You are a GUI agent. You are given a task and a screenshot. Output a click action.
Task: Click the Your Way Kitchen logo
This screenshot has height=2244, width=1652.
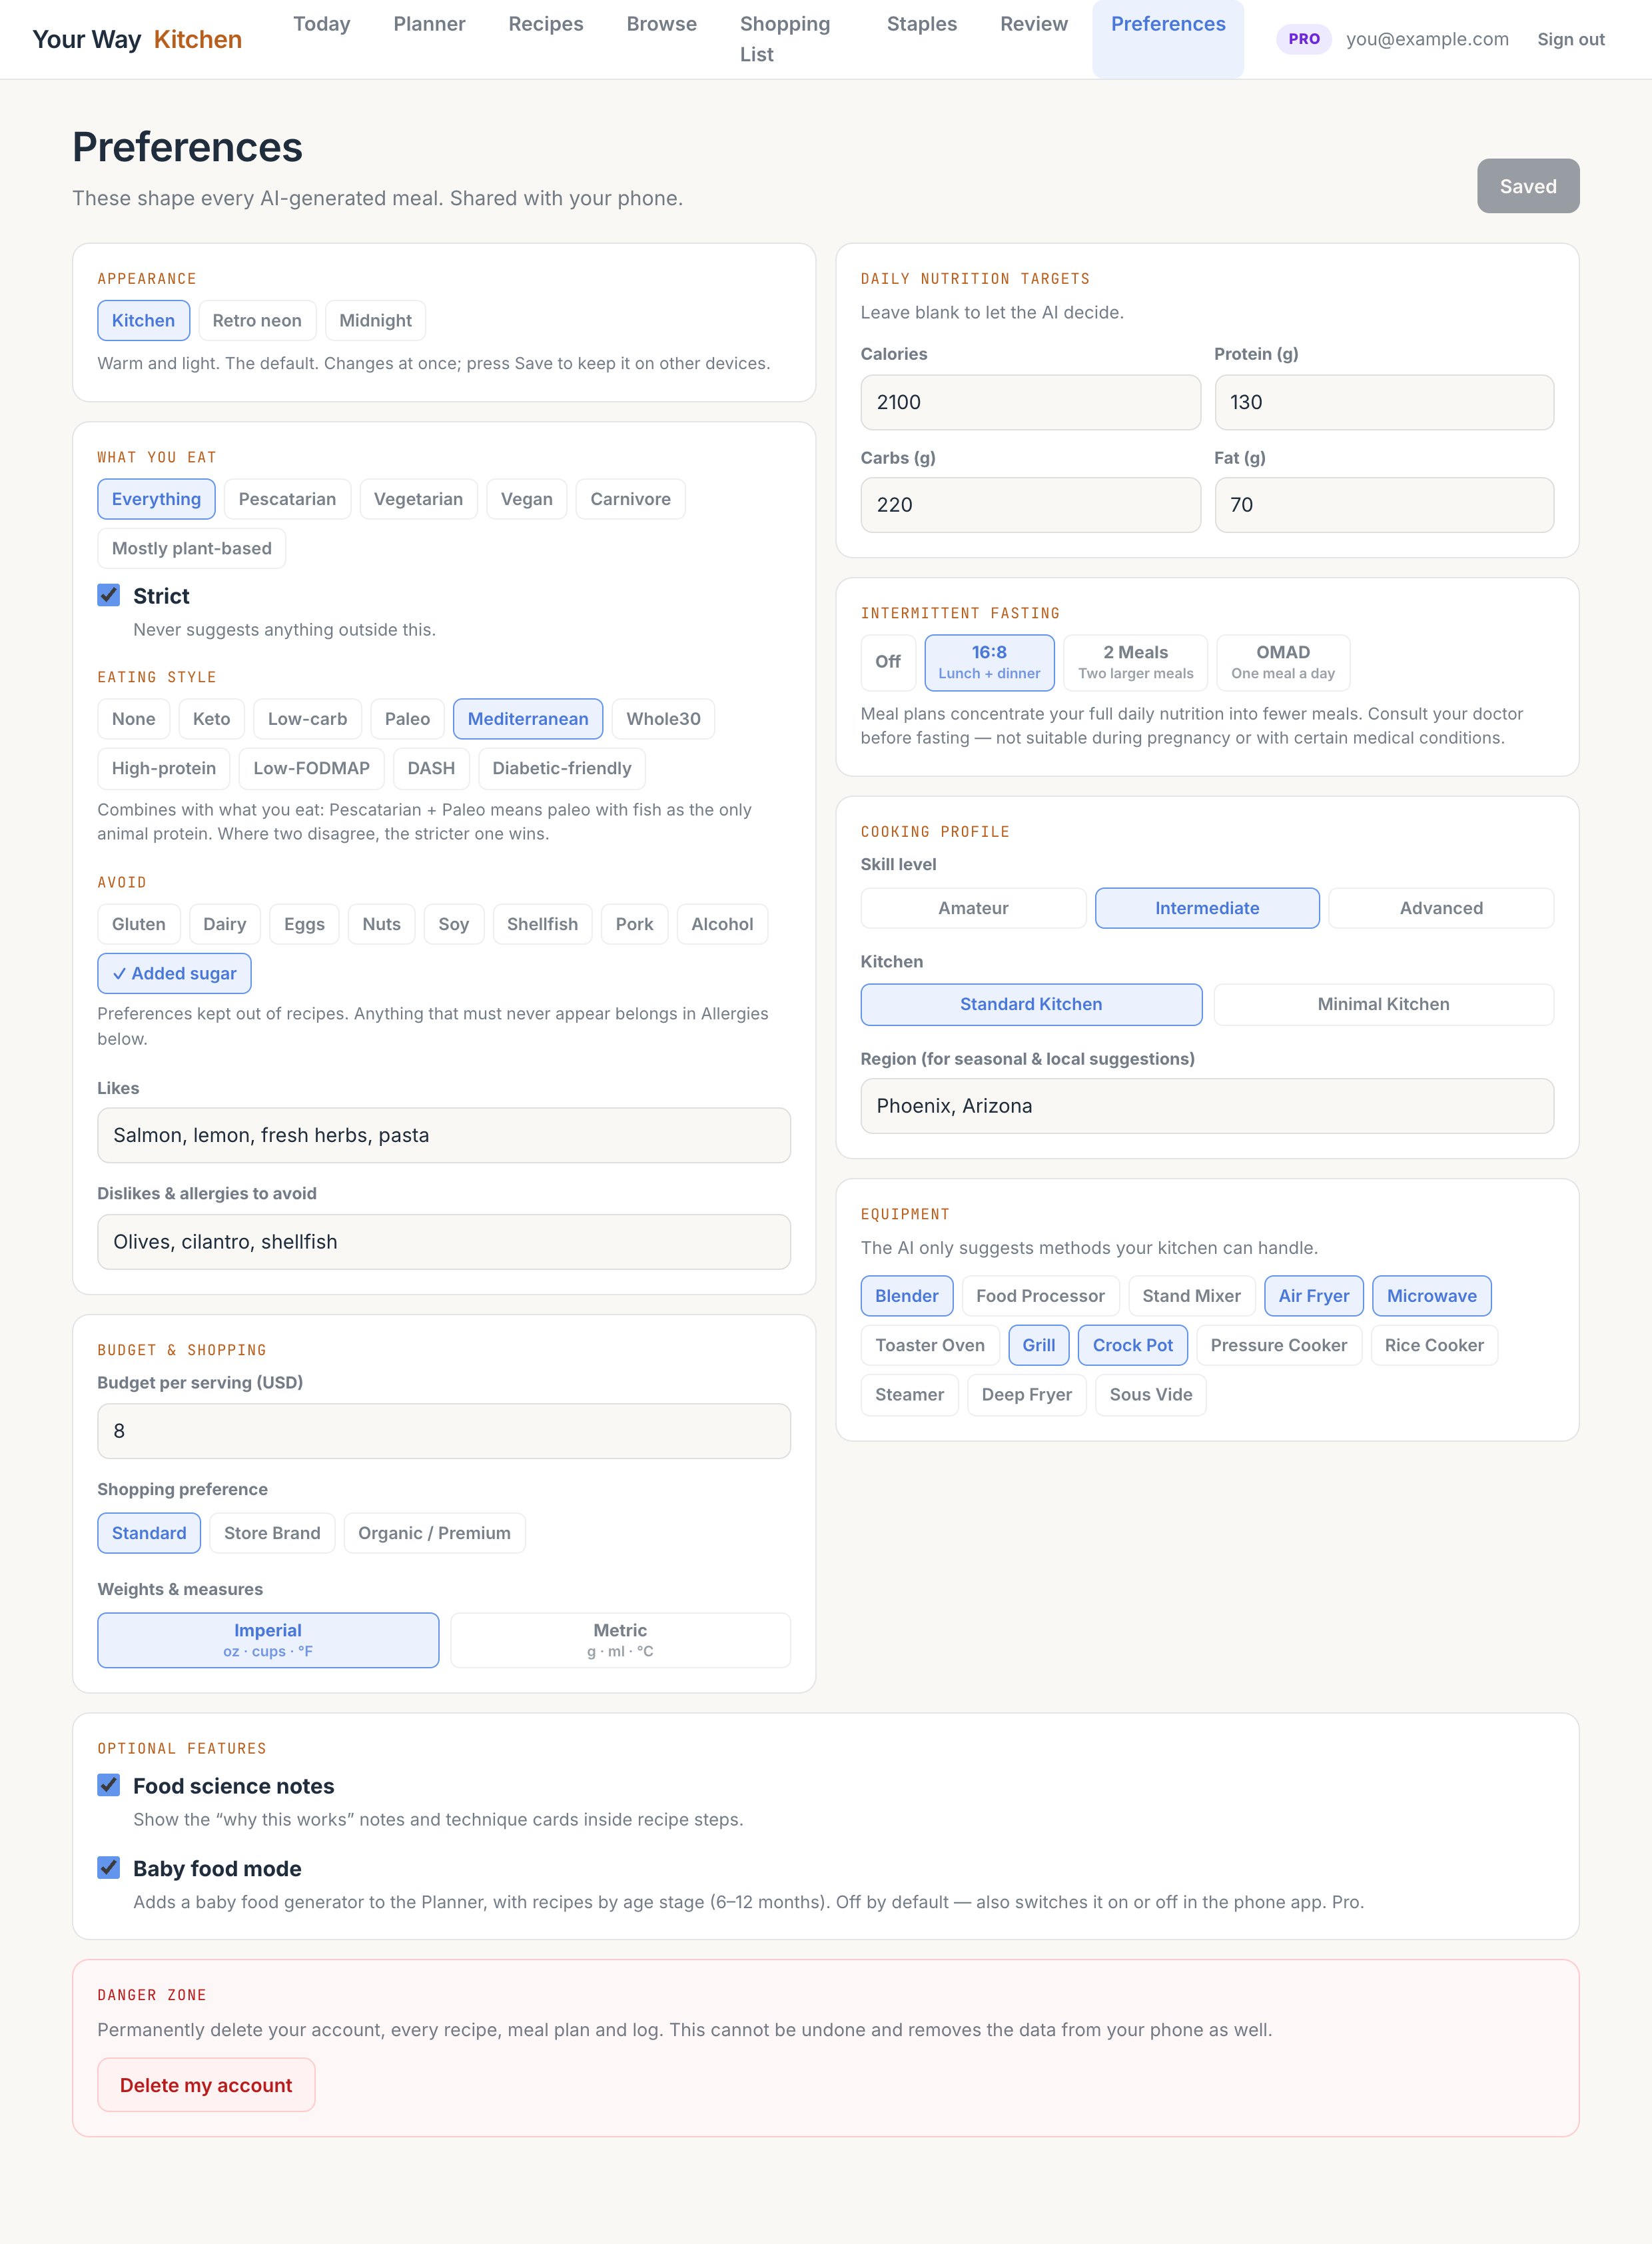137,39
